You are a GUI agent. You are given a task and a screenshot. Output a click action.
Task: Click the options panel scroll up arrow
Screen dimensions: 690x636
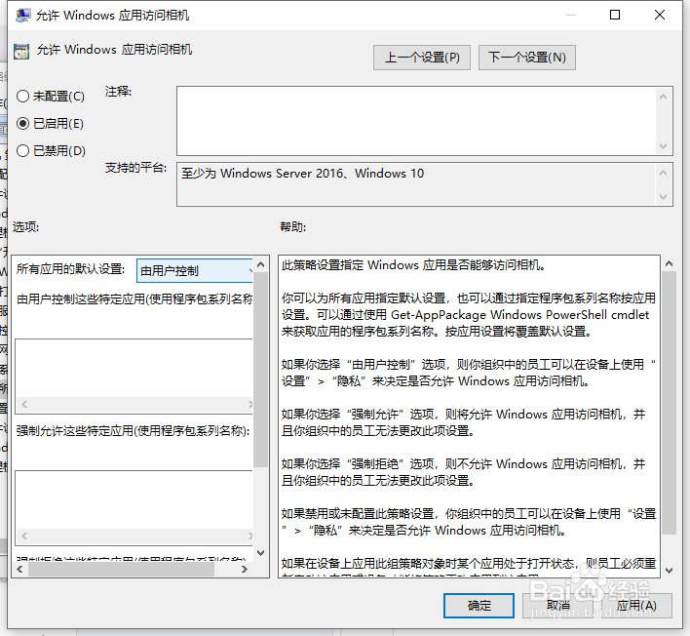[260, 264]
